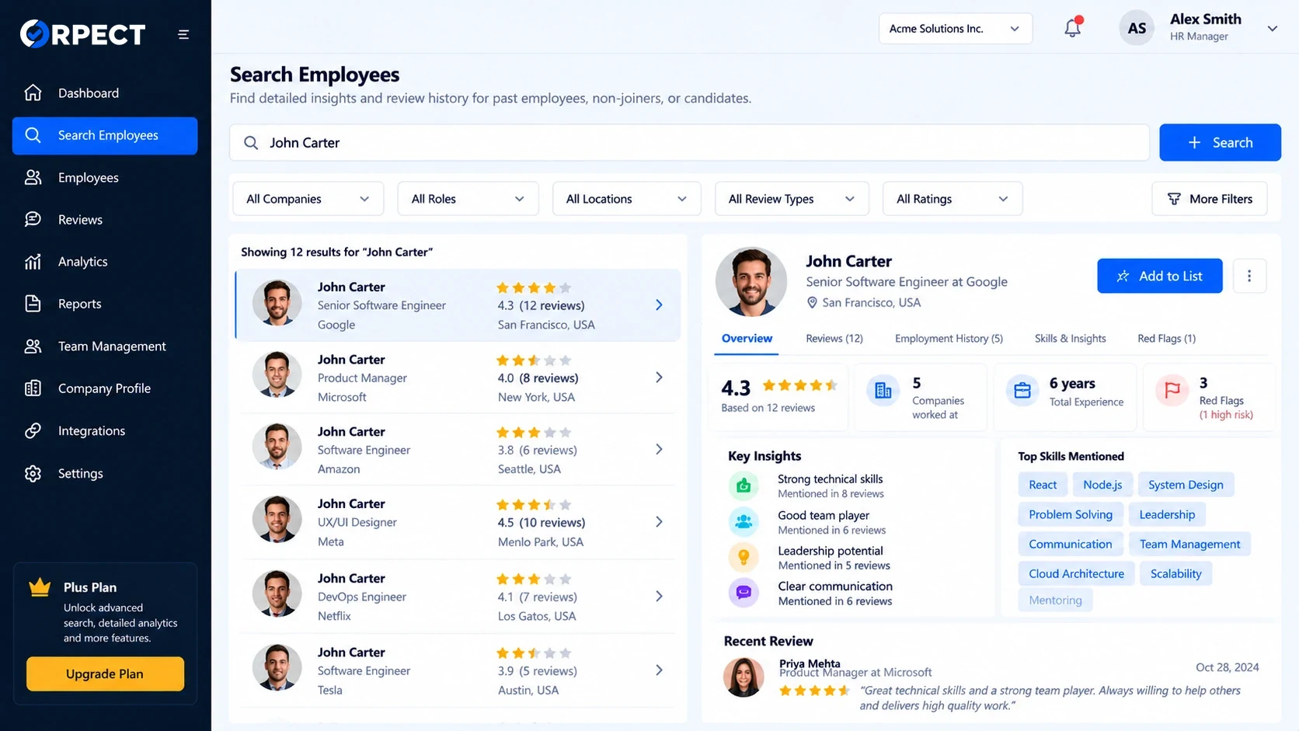Viewport: 1299px width, 731px height.
Task: Click the Companies worked at building icon
Action: (883, 390)
